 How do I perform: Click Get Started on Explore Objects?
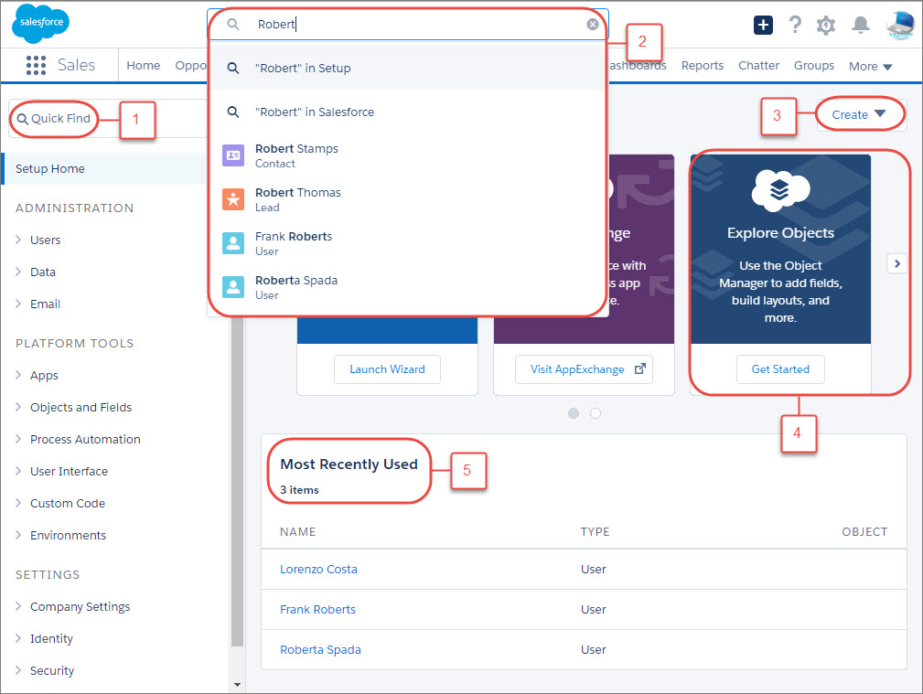click(x=780, y=369)
